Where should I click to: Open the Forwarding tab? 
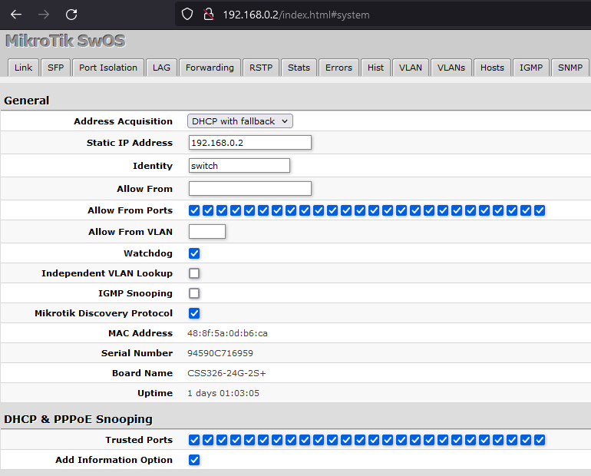coord(210,68)
